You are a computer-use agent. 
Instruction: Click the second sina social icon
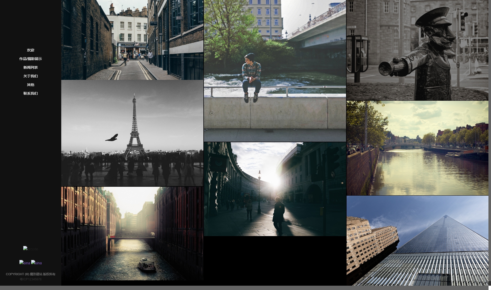coord(36,263)
